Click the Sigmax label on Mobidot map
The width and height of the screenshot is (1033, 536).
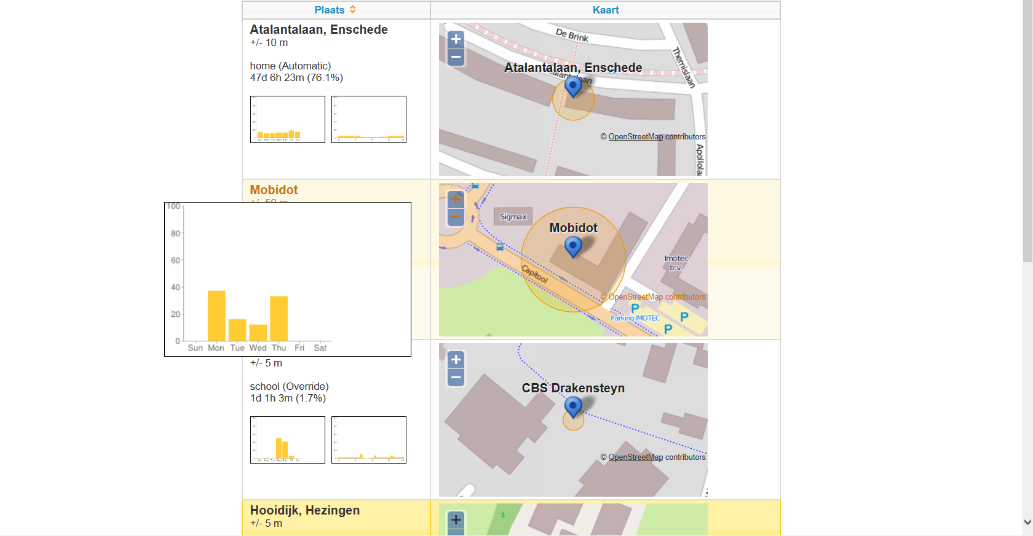pos(513,217)
